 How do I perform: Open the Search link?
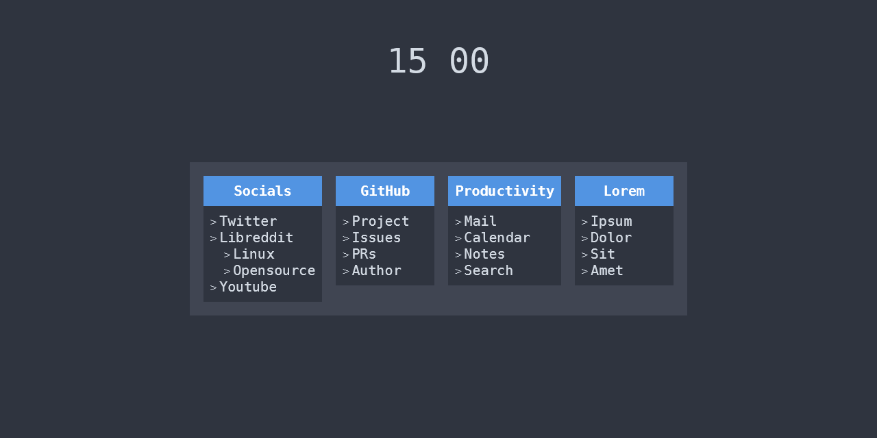click(x=489, y=270)
